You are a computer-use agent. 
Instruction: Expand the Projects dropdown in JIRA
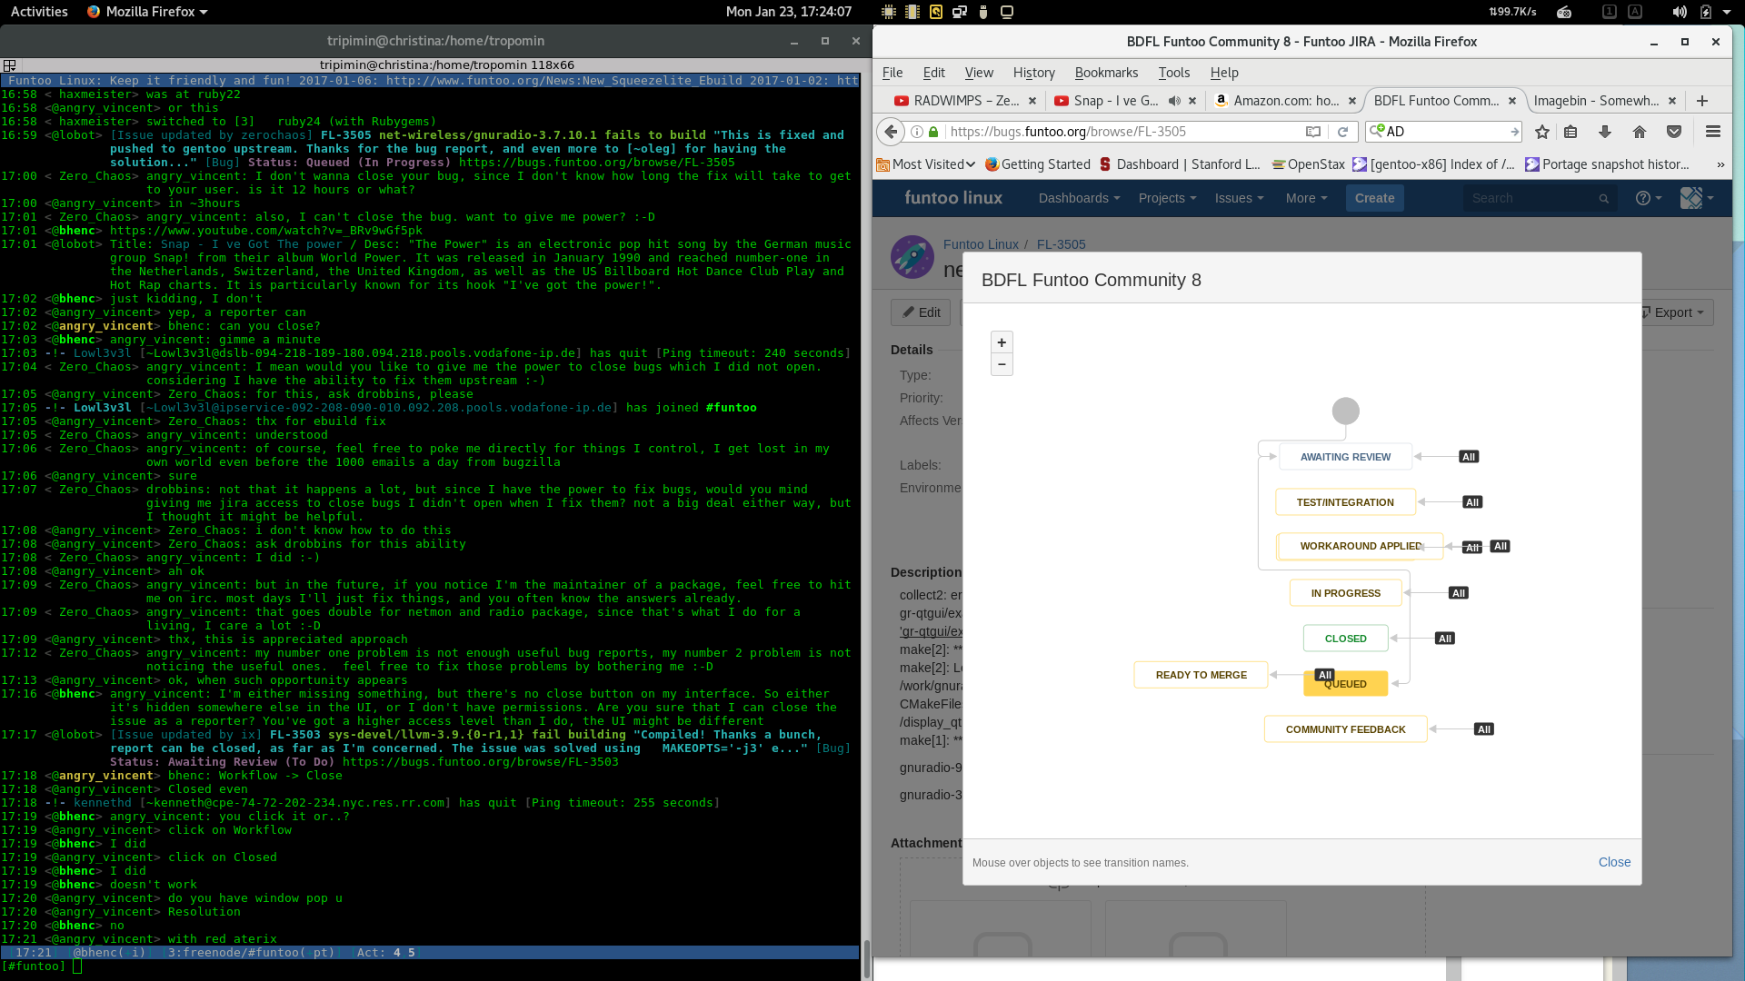pyautogui.click(x=1167, y=198)
